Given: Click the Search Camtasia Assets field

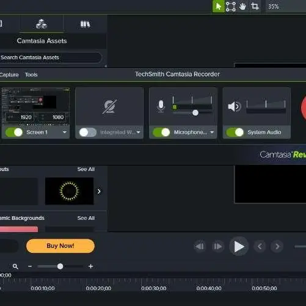Looking at the screenshot, I should (50, 57).
